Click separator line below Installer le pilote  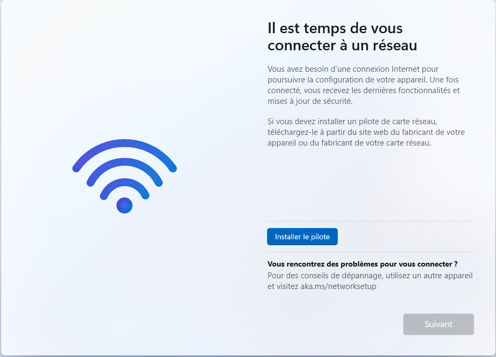pyautogui.click(x=371, y=252)
